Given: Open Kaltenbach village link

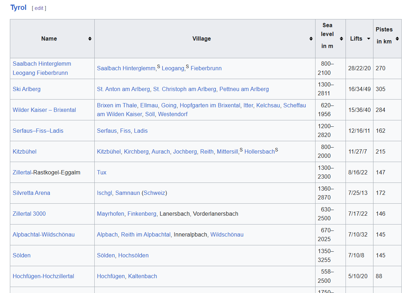Looking at the screenshot, I should (142, 276).
